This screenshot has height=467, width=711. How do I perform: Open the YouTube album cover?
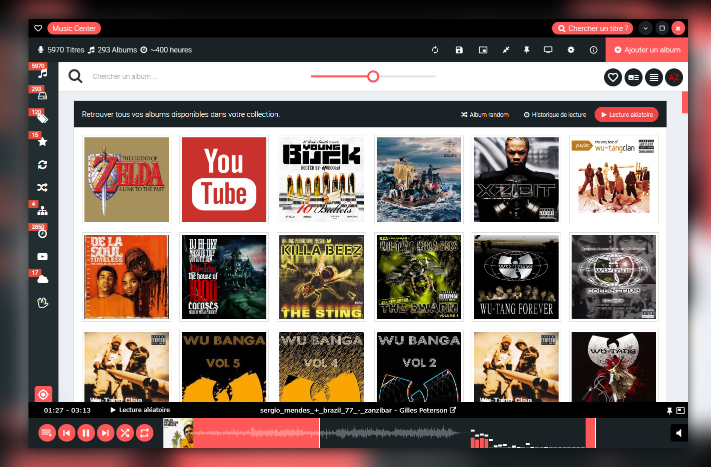(224, 180)
